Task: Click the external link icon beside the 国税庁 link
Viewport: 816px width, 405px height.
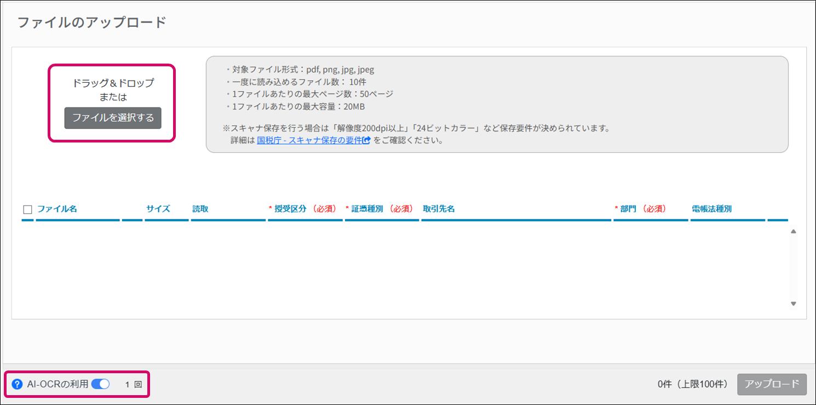Action: pos(367,140)
